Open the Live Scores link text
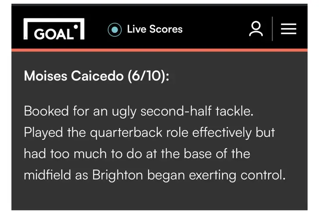 pos(155,29)
